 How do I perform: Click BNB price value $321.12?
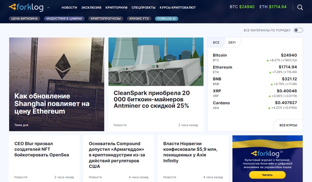[x=289, y=79]
